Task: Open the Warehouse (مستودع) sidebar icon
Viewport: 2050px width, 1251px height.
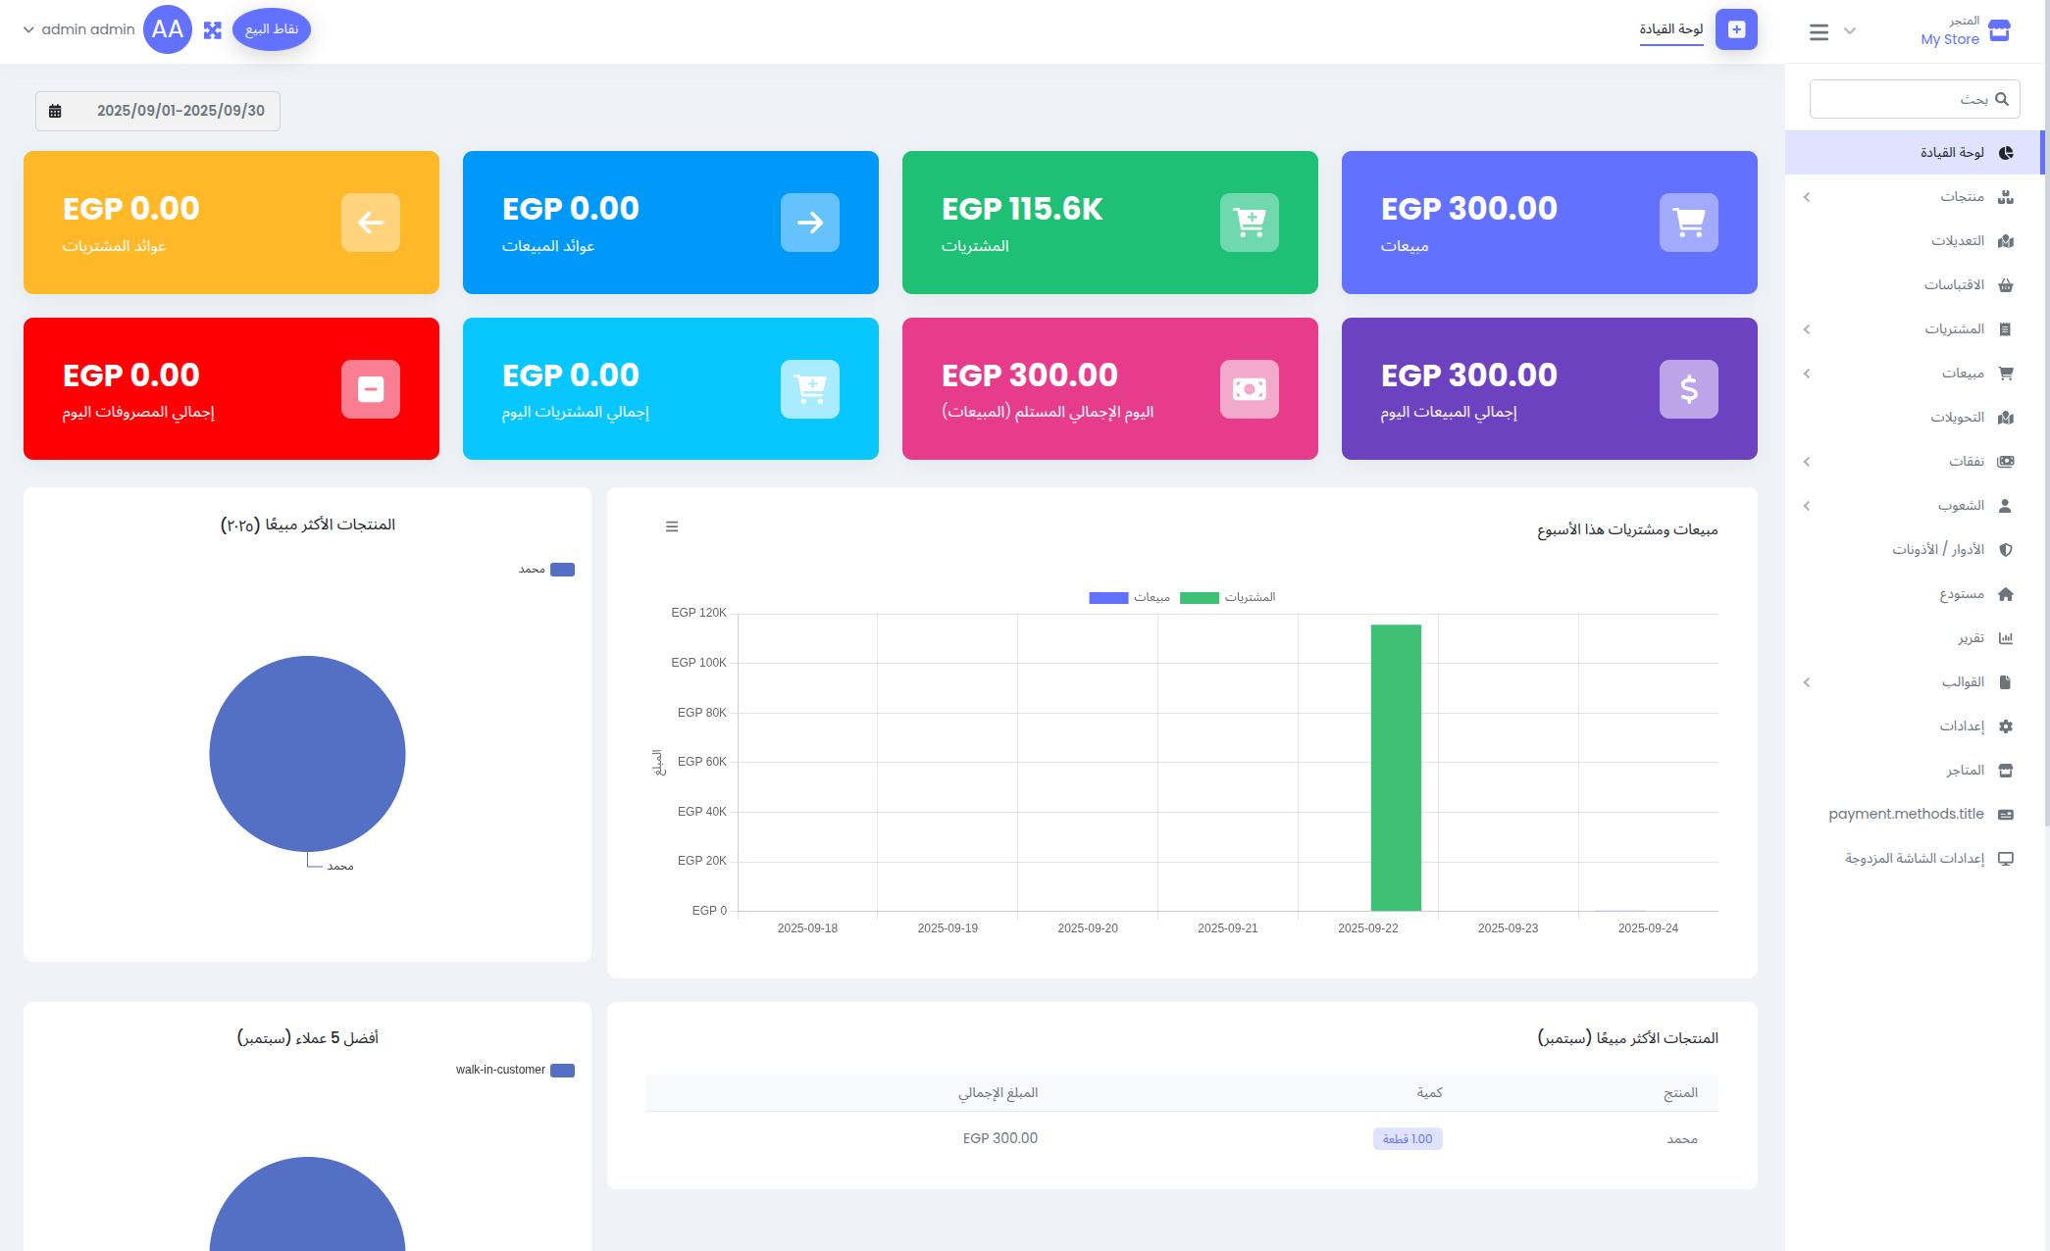Action: coord(2006,593)
